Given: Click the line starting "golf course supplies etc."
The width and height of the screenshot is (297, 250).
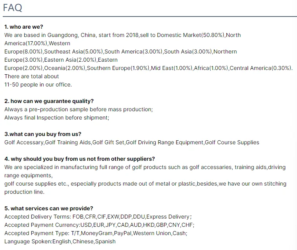Looking at the screenshot, I should pos(145,184).
